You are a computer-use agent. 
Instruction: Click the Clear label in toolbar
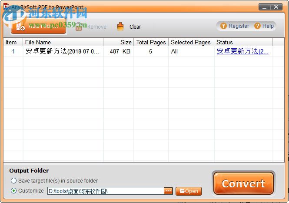[135, 27]
